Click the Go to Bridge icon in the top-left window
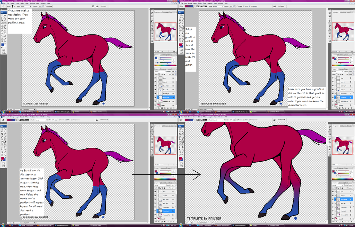This screenshot has width=355, height=227. pos(97,6)
